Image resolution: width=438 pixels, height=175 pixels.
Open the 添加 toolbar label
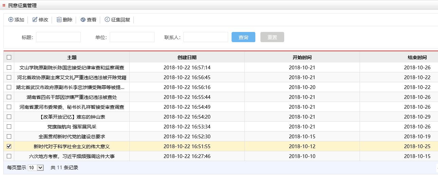(x=19, y=20)
